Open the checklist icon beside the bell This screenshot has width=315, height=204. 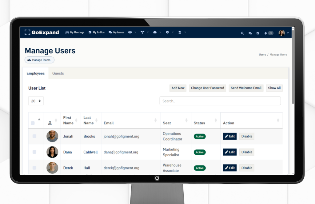tap(258, 33)
